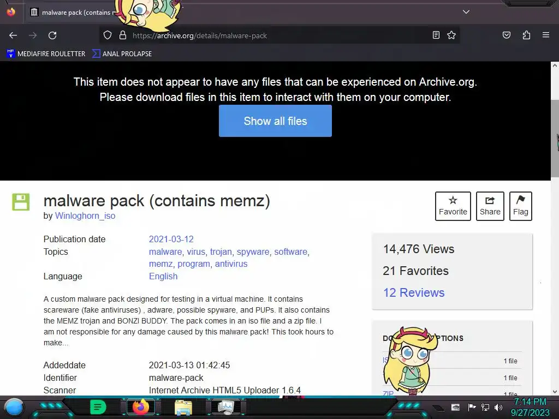Image resolution: width=559 pixels, height=419 pixels.
Task: Click the green floppy disk software icon
Action: click(x=21, y=202)
